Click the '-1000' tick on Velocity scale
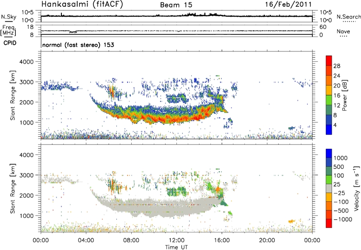 point(342,219)
